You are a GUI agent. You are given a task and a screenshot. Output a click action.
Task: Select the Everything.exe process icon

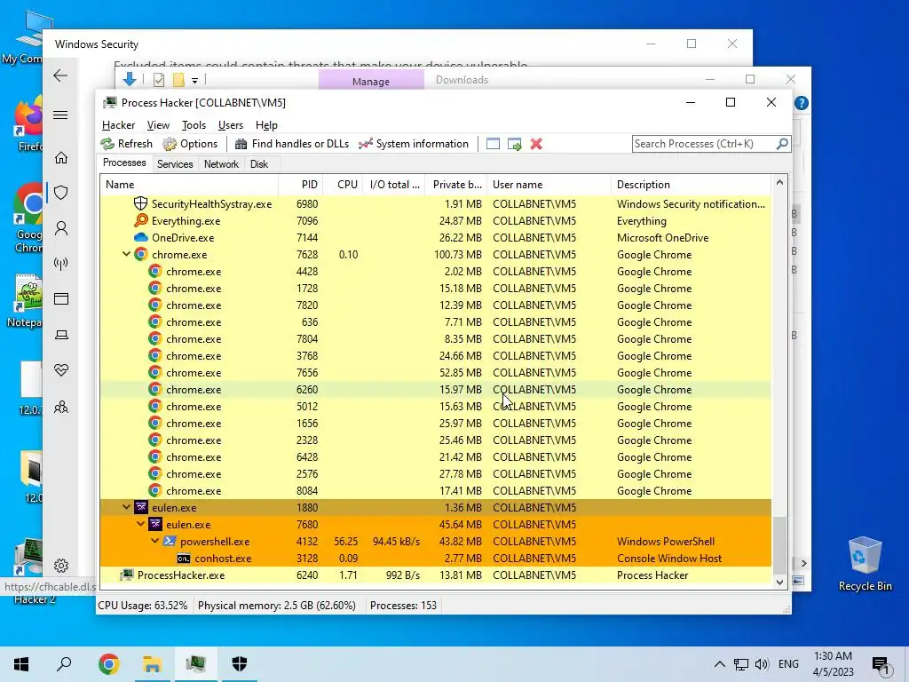pyautogui.click(x=140, y=220)
